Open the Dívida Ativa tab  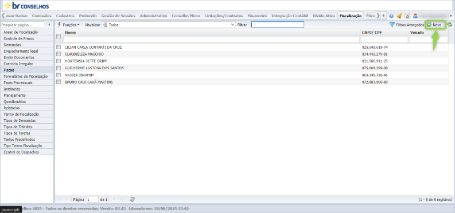(x=324, y=16)
